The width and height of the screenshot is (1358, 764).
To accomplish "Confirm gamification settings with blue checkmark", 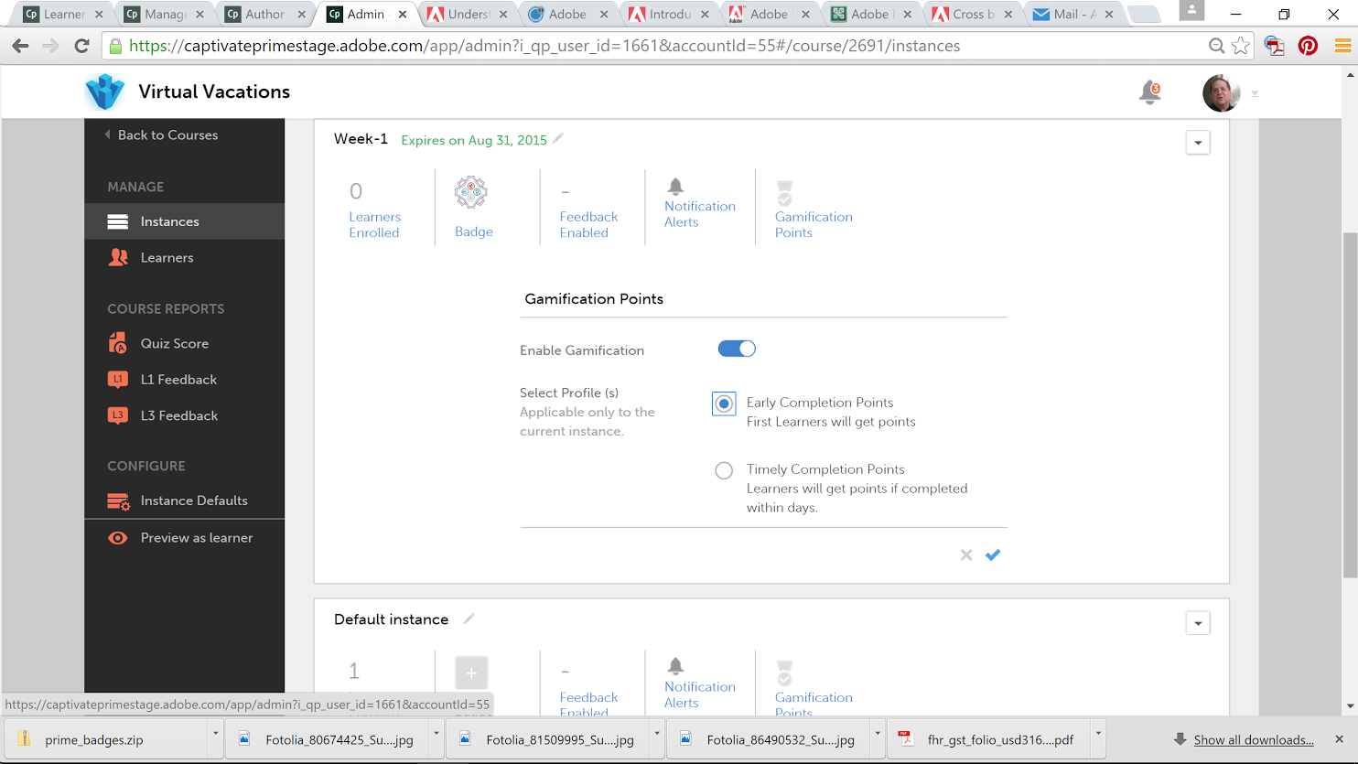I will point(993,554).
